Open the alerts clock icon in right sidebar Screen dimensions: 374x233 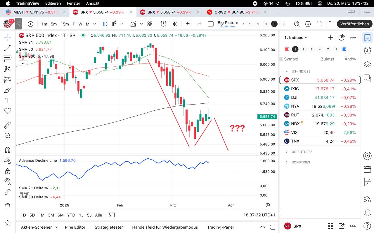(367, 51)
